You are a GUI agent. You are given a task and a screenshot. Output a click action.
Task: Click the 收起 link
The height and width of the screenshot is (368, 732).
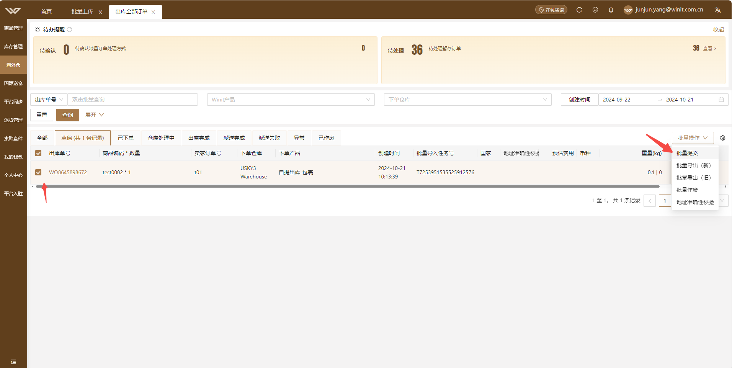click(x=719, y=29)
